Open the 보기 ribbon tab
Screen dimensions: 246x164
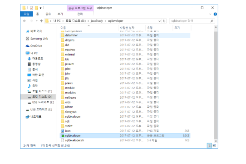coord(60,14)
